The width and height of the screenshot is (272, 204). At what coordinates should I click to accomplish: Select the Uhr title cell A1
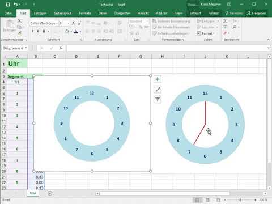click(x=18, y=63)
